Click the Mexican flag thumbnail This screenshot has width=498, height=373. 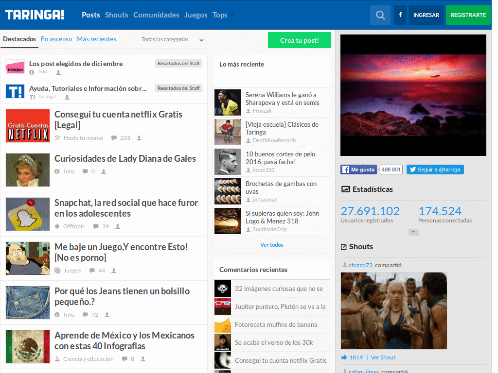(28, 347)
